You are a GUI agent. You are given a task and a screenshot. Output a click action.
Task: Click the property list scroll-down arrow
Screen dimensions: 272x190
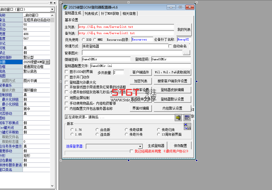point(52,186)
